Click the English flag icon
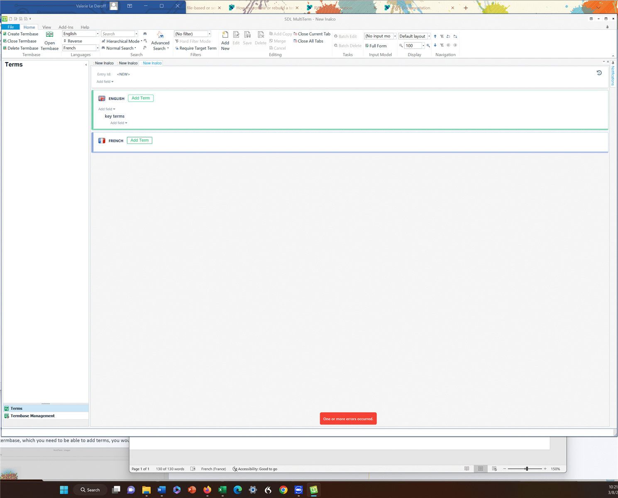The height and width of the screenshot is (498, 618). [x=102, y=98]
